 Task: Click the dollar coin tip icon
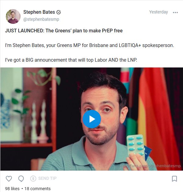point(33,179)
